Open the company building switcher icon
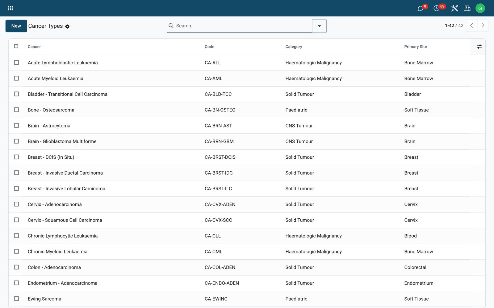The width and height of the screenshot is (494, 308). 467,8
